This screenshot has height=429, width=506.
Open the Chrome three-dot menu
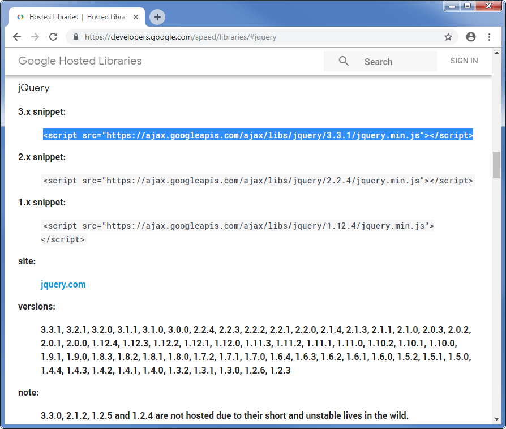[x=489, y=37]
